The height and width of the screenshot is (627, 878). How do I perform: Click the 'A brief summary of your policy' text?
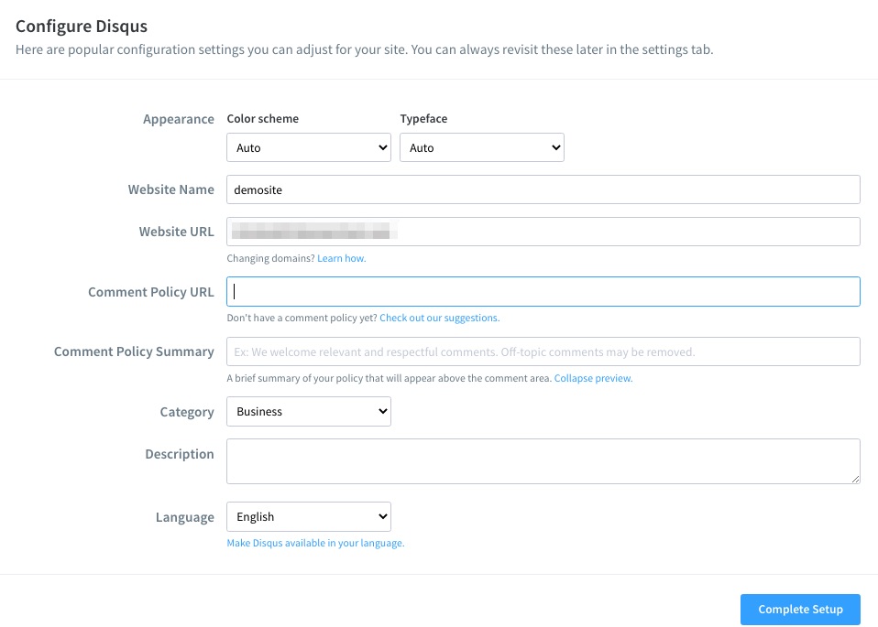[x=390, y=378]
